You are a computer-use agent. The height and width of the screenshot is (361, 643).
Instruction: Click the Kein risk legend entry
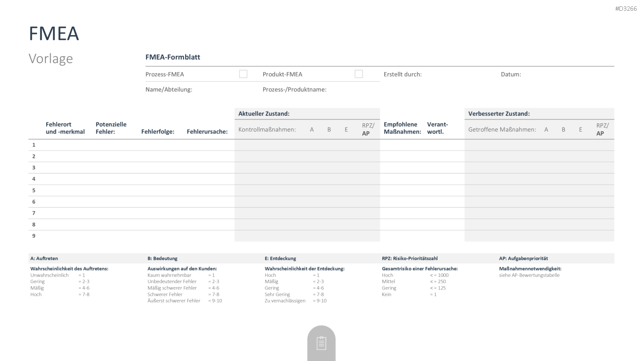point(387,294)
